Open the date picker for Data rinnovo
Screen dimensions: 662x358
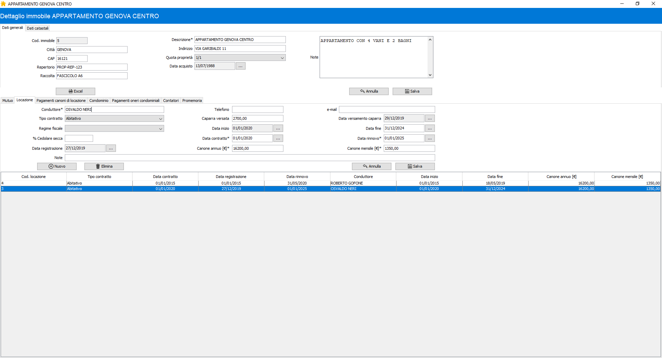click(x=430, y=138)
